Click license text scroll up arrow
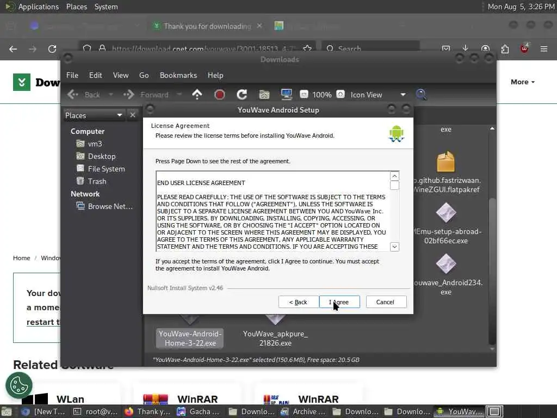The width and height of the screenshot is (557, 418). point(394,176)
